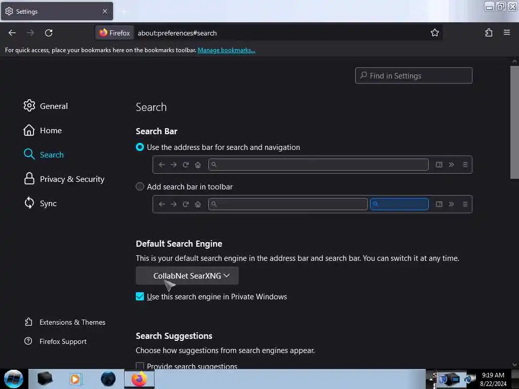Open the Home settings category
The height and width of the screenshot is (389, 519).
(x=43, y=130)
